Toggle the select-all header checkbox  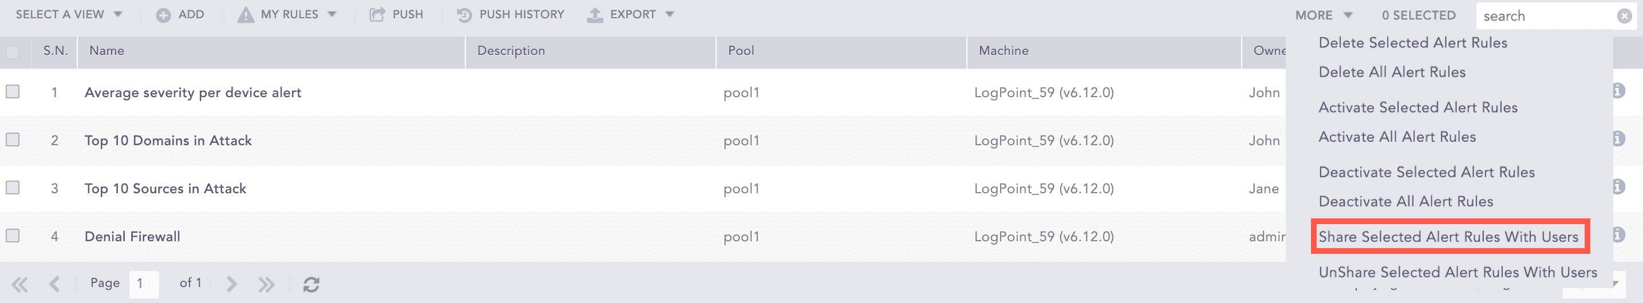point(13,51)
